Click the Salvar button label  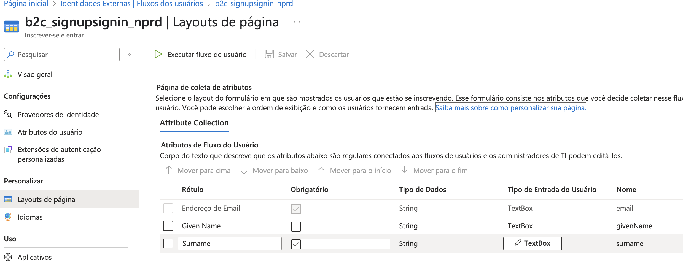(287, 55)
